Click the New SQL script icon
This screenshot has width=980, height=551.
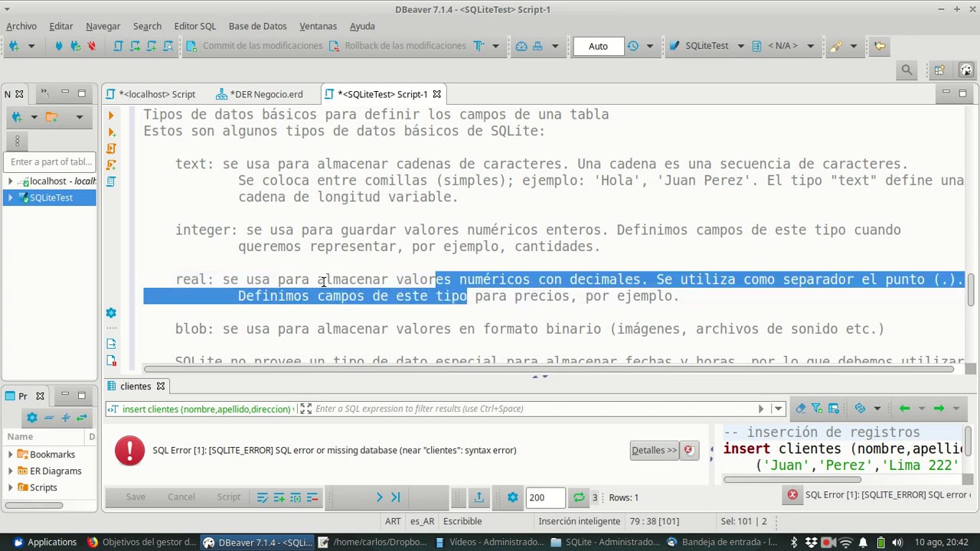click(152, 46)
